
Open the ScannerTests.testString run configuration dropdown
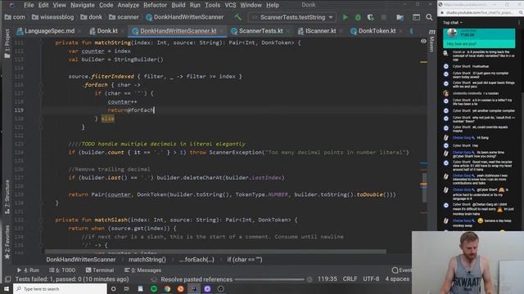click(292, 17)
